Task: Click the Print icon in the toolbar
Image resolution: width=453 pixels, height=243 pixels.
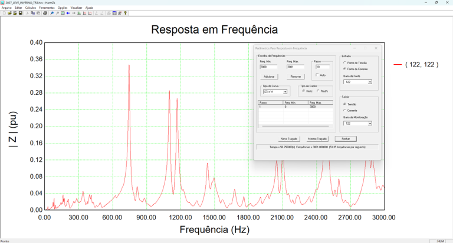Action: pos(45,12)
